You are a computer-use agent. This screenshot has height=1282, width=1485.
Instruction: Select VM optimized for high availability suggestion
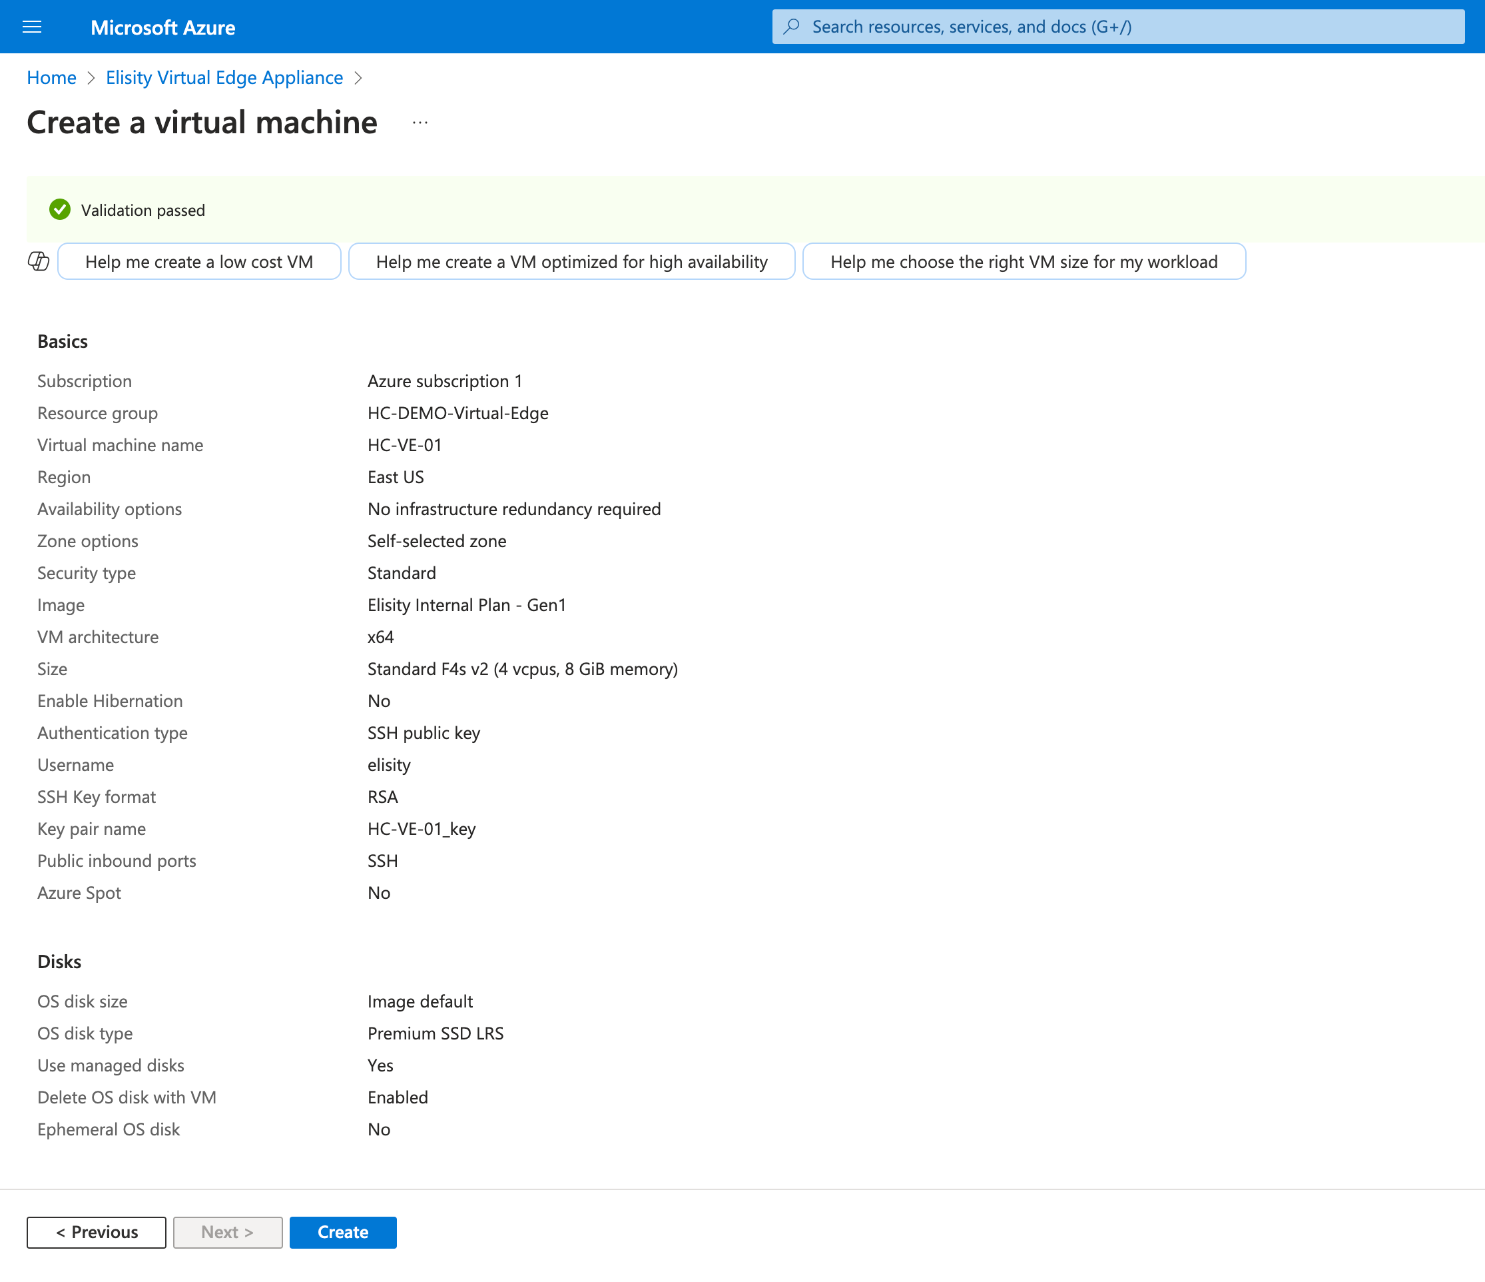(x=571, y=262)
